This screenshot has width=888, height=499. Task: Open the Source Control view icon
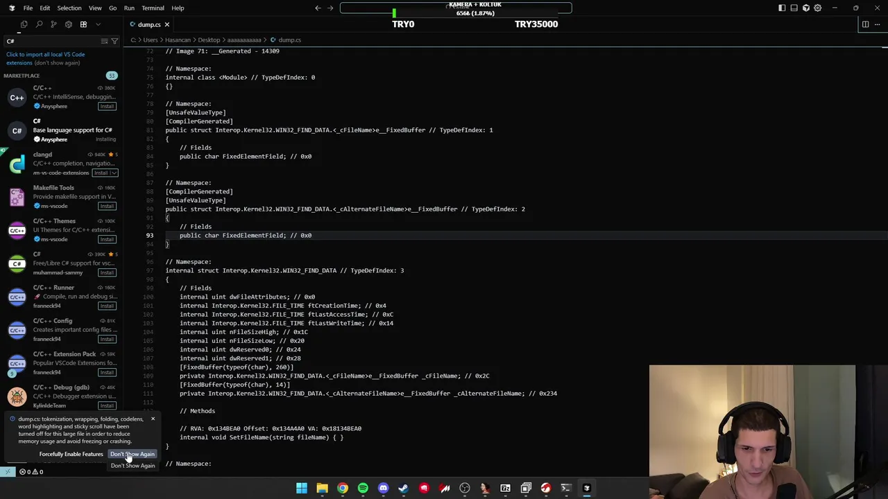point(53,24)
